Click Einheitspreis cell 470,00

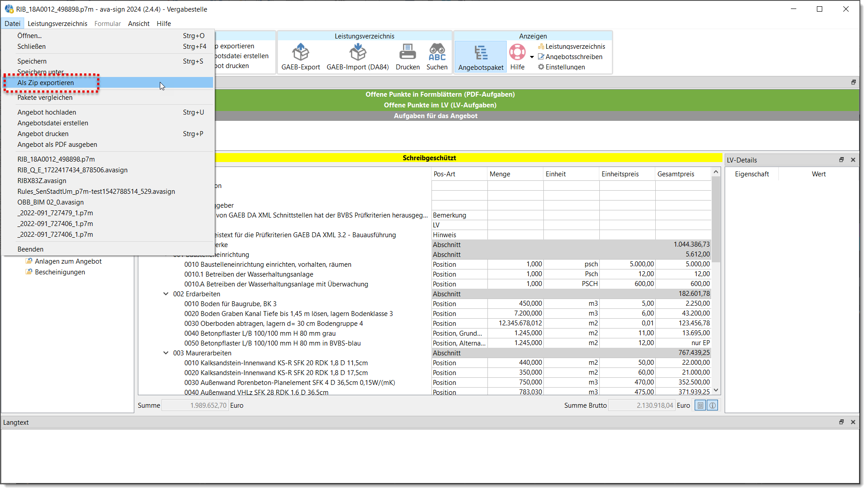click(x=627, y=383)
